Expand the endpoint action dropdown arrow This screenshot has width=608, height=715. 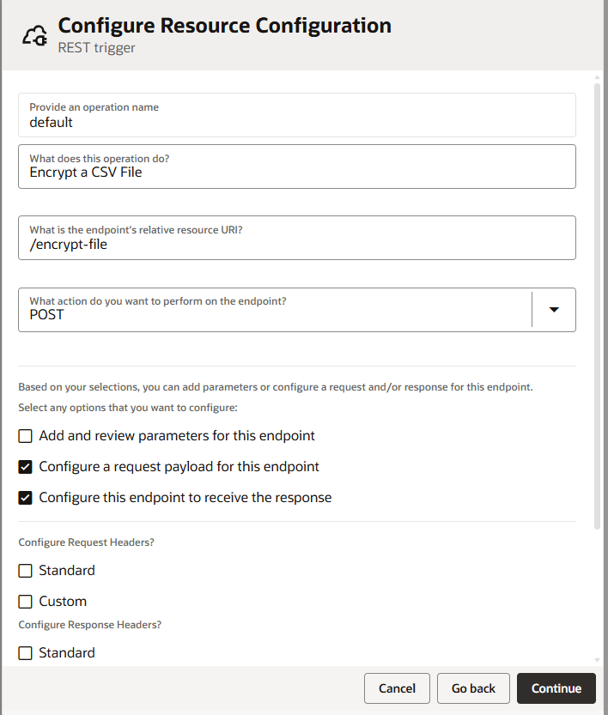[554, 310]
